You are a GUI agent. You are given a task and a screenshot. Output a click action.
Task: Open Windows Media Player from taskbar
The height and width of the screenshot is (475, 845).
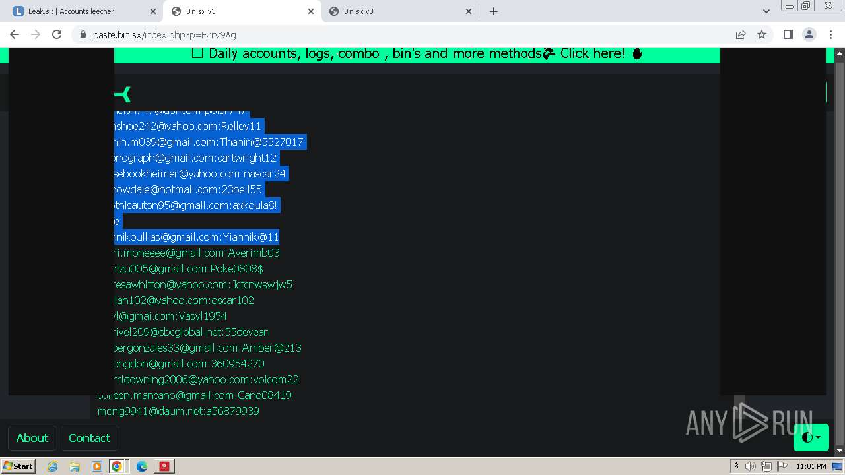(x=96, y=466)
